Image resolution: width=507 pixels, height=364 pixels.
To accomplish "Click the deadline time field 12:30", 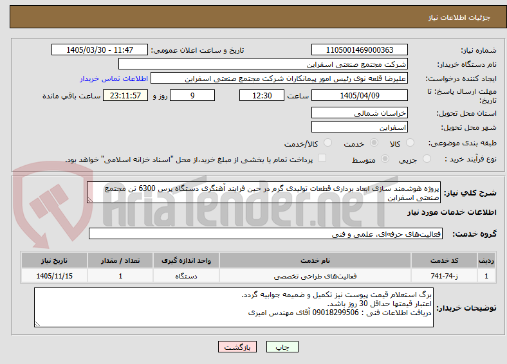I will click(262, 95).
